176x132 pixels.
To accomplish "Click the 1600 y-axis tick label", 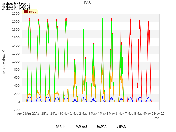I will [x=16, y=38].
